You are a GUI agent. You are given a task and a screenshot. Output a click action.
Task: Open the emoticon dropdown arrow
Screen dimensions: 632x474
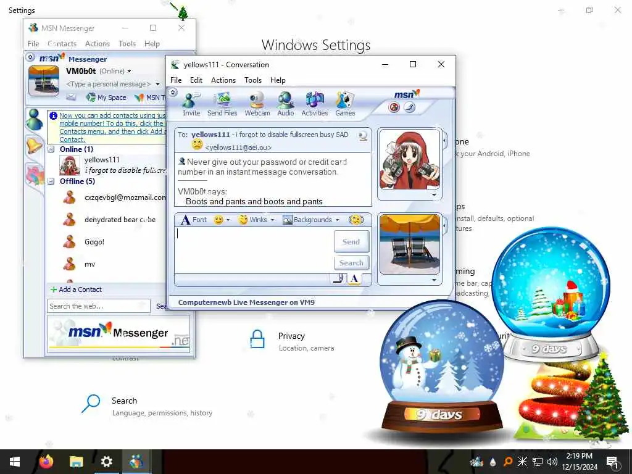pos(228,220)
